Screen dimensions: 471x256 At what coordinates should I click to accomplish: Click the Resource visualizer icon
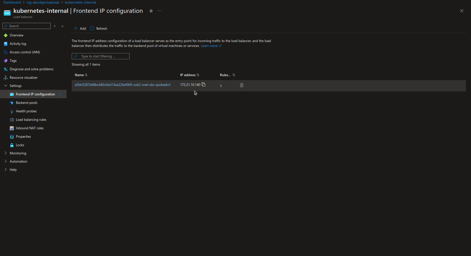pyautogui.click(x=6, y=78)
